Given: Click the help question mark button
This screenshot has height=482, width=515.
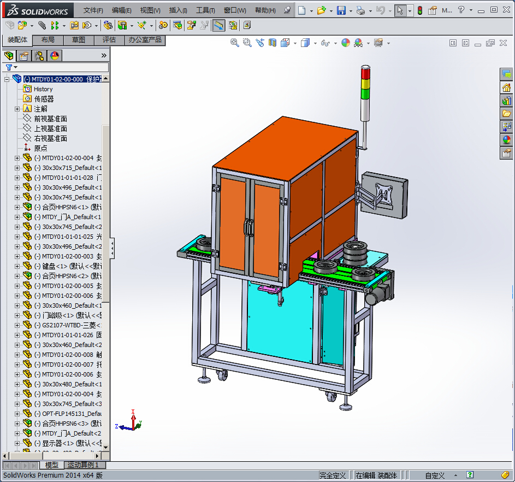Looking at the screenshot, I should pyautogui.click(x=461, y=10).
